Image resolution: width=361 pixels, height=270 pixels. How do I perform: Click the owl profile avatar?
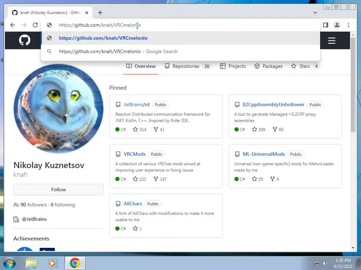59,109
